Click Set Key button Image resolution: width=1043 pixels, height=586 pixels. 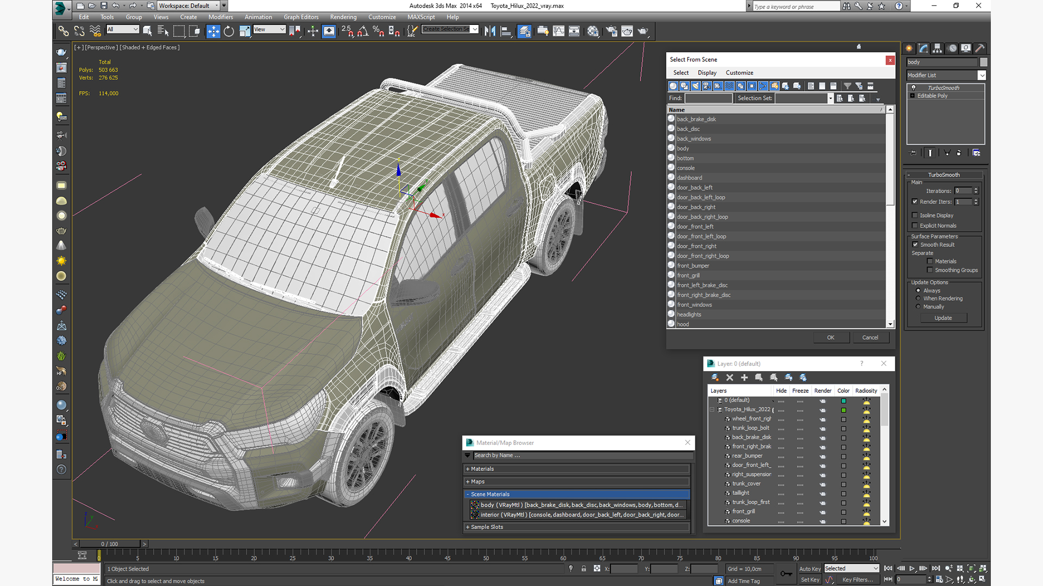[x=810, y=579]
